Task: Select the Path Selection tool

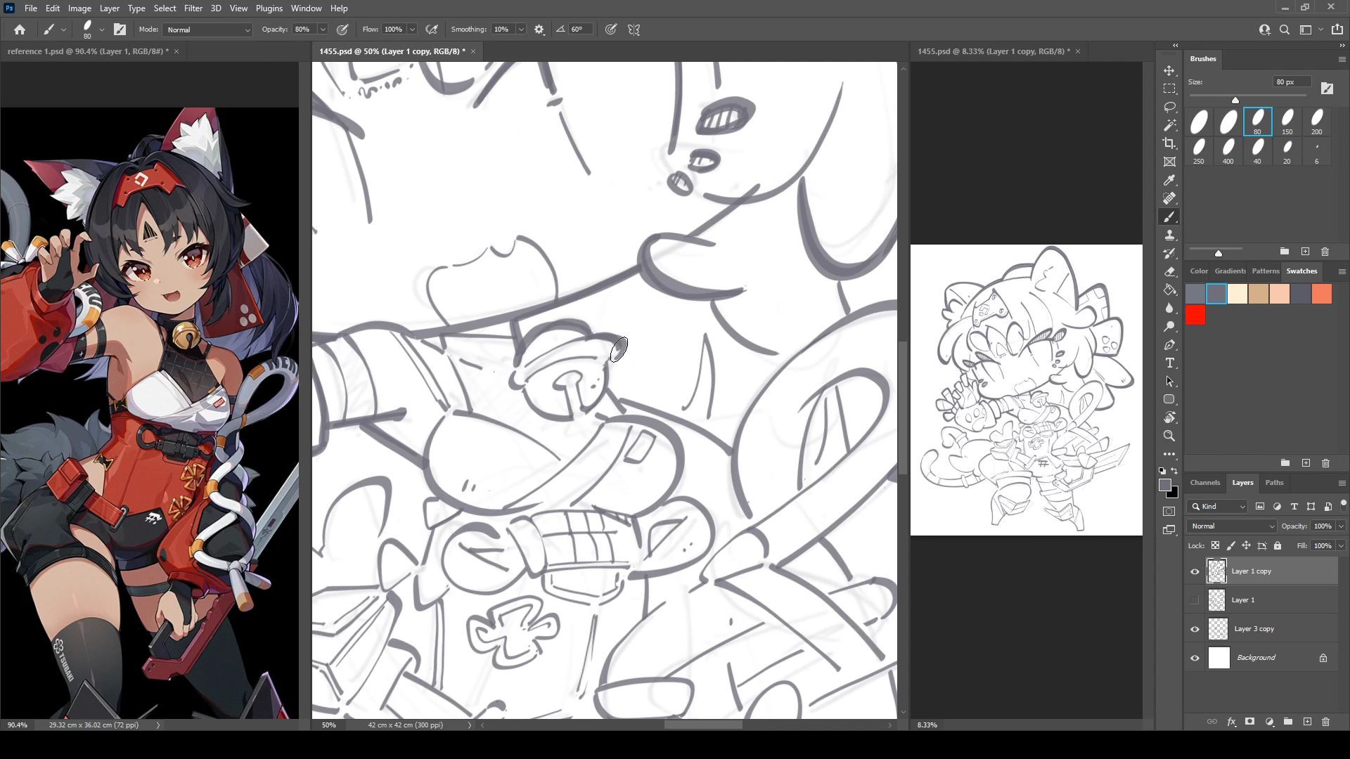Action: pos(1169,382)
